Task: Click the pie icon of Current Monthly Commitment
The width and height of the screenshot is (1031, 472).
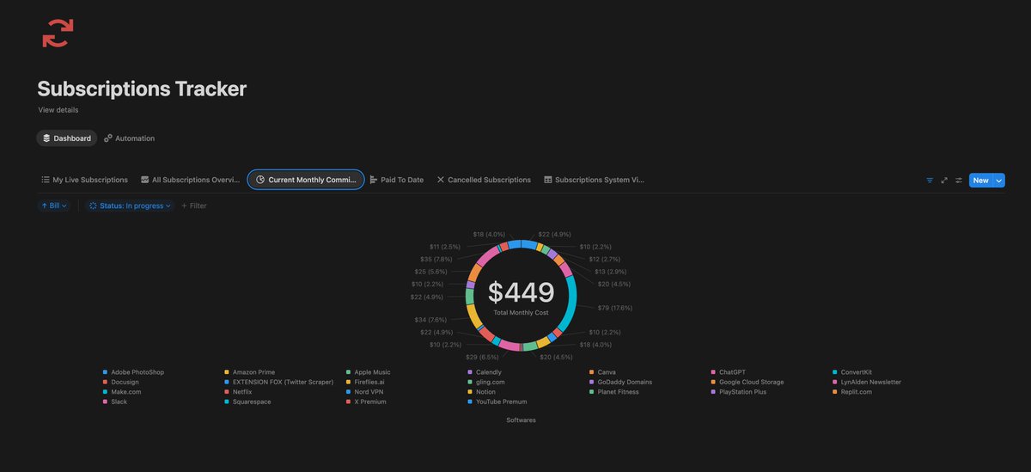Action: coord(260,180)
